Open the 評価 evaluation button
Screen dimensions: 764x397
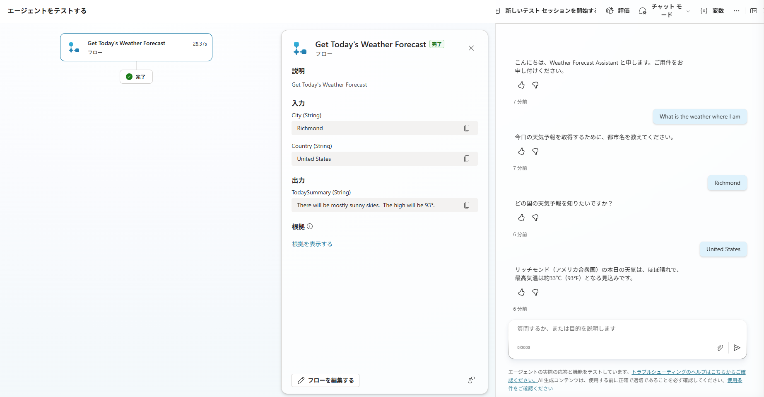point(618,11)
